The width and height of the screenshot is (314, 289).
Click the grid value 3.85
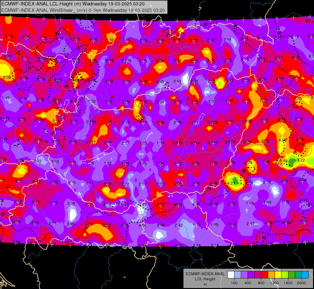[71, 224]
